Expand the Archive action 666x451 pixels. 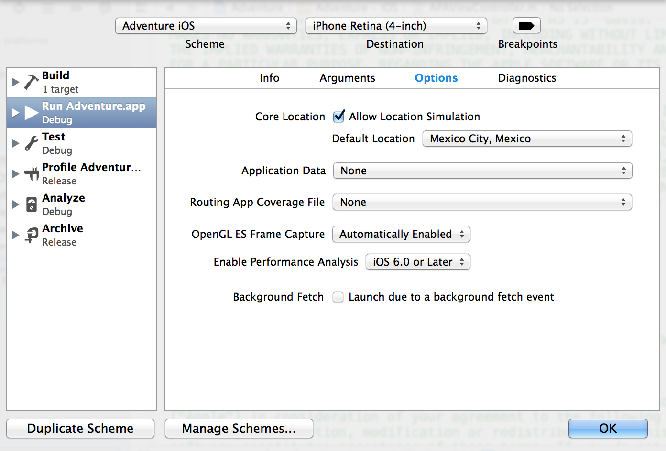tap(15, 235)
